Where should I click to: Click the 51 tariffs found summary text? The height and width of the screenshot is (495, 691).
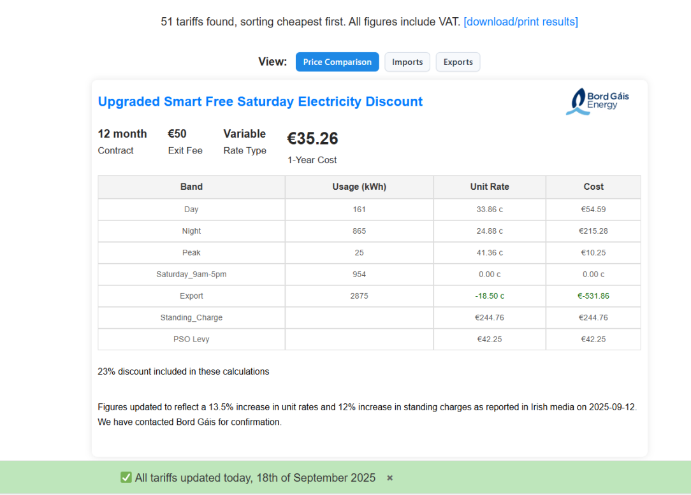click(310, 22)
